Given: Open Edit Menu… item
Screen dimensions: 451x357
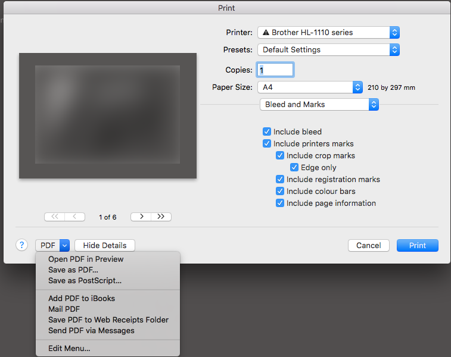Looking at the screenshot, I should [x=108, y=349].
